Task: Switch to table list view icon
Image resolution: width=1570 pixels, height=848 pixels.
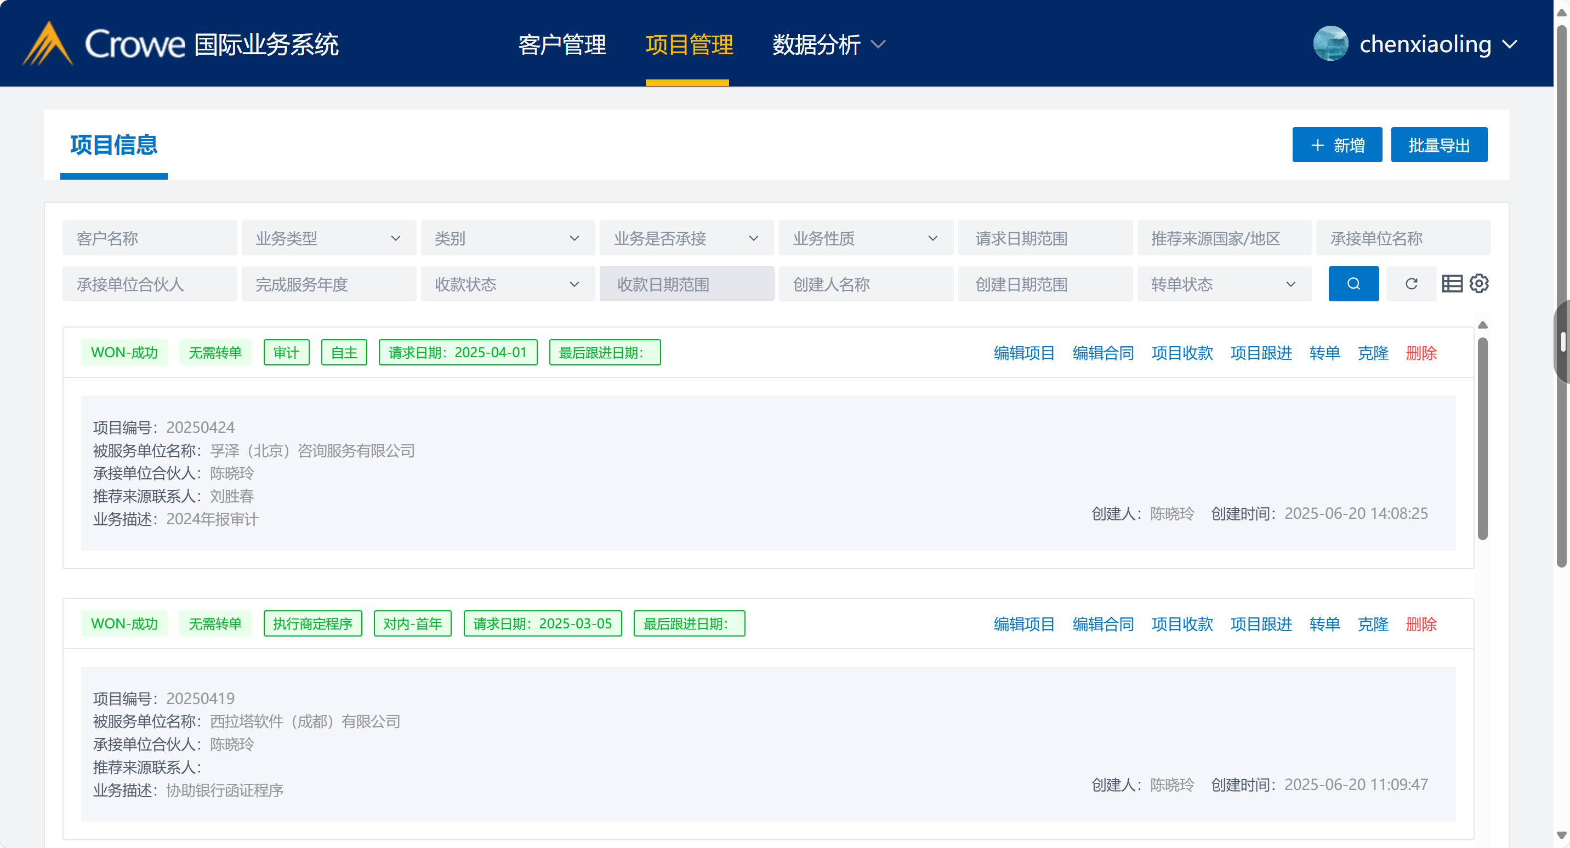Action: tap(1452, 284)
